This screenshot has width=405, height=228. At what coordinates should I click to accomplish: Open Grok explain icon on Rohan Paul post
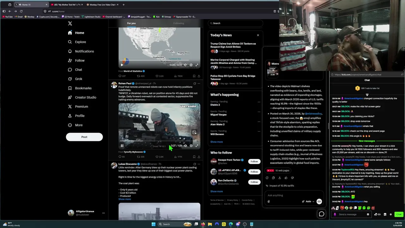(x=195, y=84)
